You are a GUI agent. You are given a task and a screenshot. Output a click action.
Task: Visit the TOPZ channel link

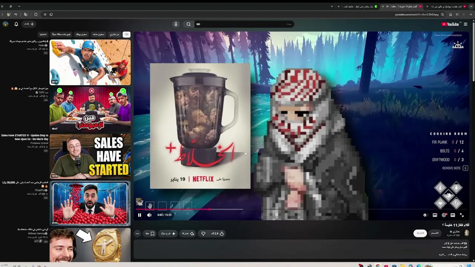point(43,92)
